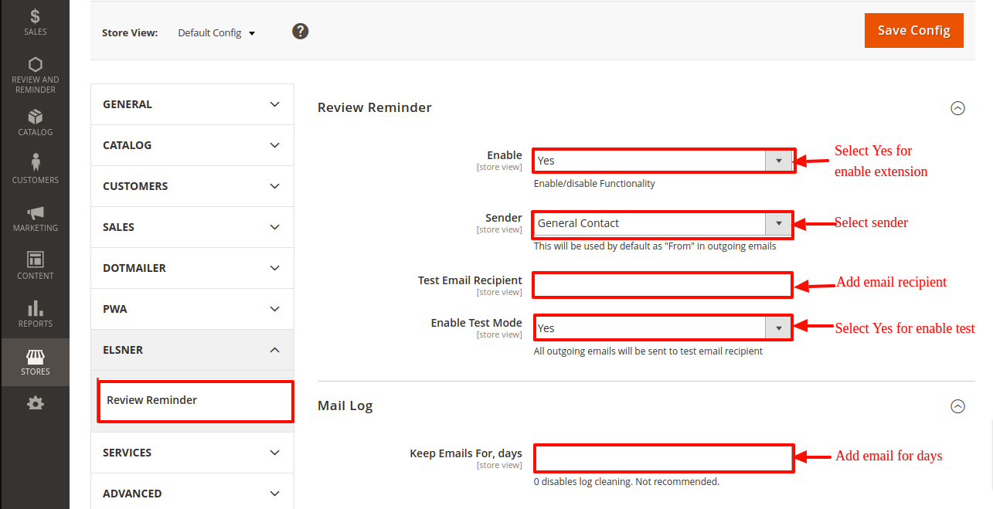Click the Keep Emails For, days field

(663, 458)
